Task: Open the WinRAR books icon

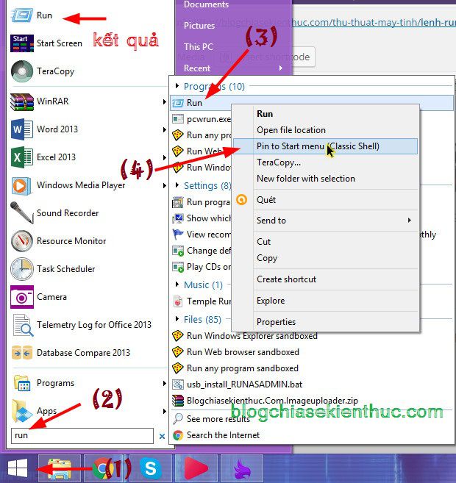Action: pos(22,101)
